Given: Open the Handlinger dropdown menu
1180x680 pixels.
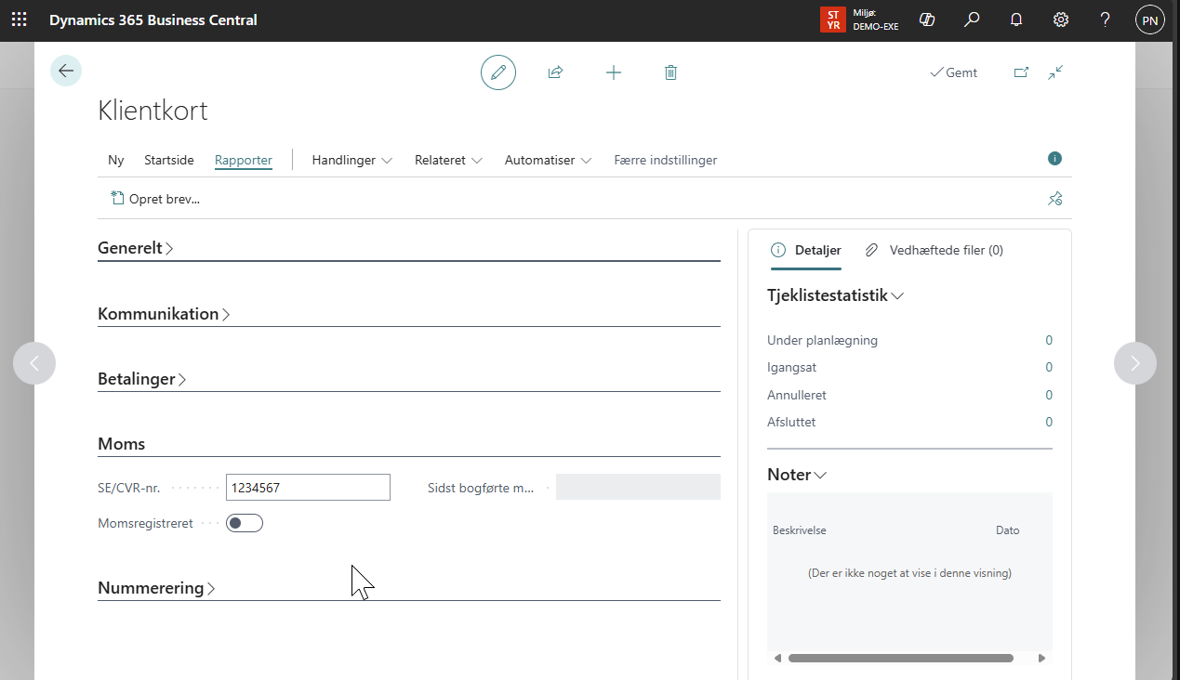Looking at the screenshot, I should tap(351, 160).
